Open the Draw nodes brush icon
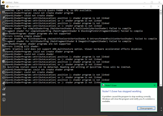 pos(4,17)
